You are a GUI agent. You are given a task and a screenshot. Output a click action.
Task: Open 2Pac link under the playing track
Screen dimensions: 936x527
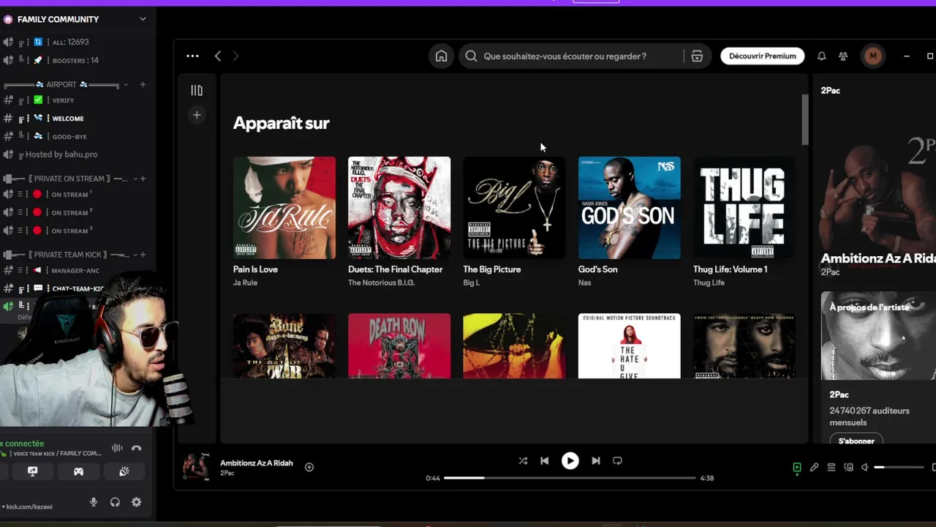pos(227,474)
